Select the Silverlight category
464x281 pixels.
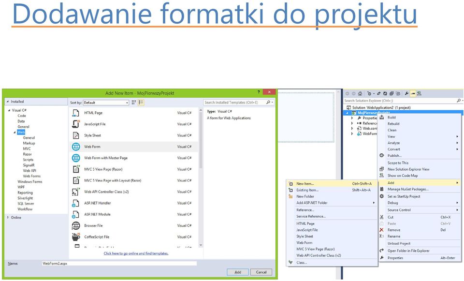point(25,198)
